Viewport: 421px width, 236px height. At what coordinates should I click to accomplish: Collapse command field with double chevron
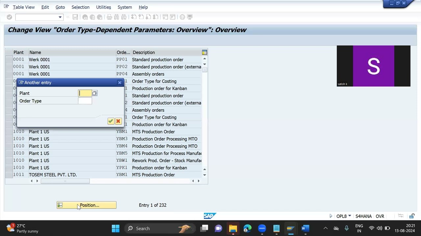(x=68, y=17)
